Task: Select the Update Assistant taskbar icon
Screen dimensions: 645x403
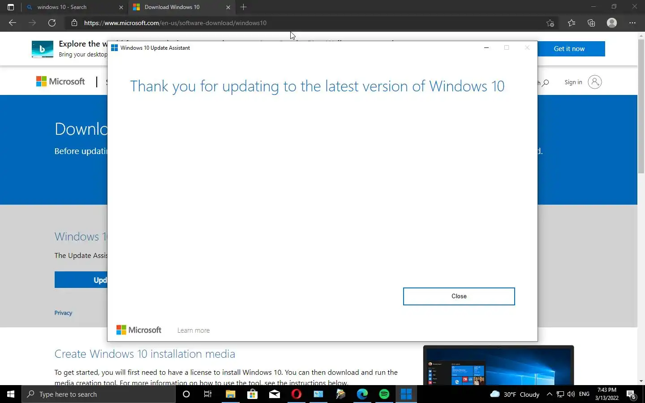Action: (406, 394)
